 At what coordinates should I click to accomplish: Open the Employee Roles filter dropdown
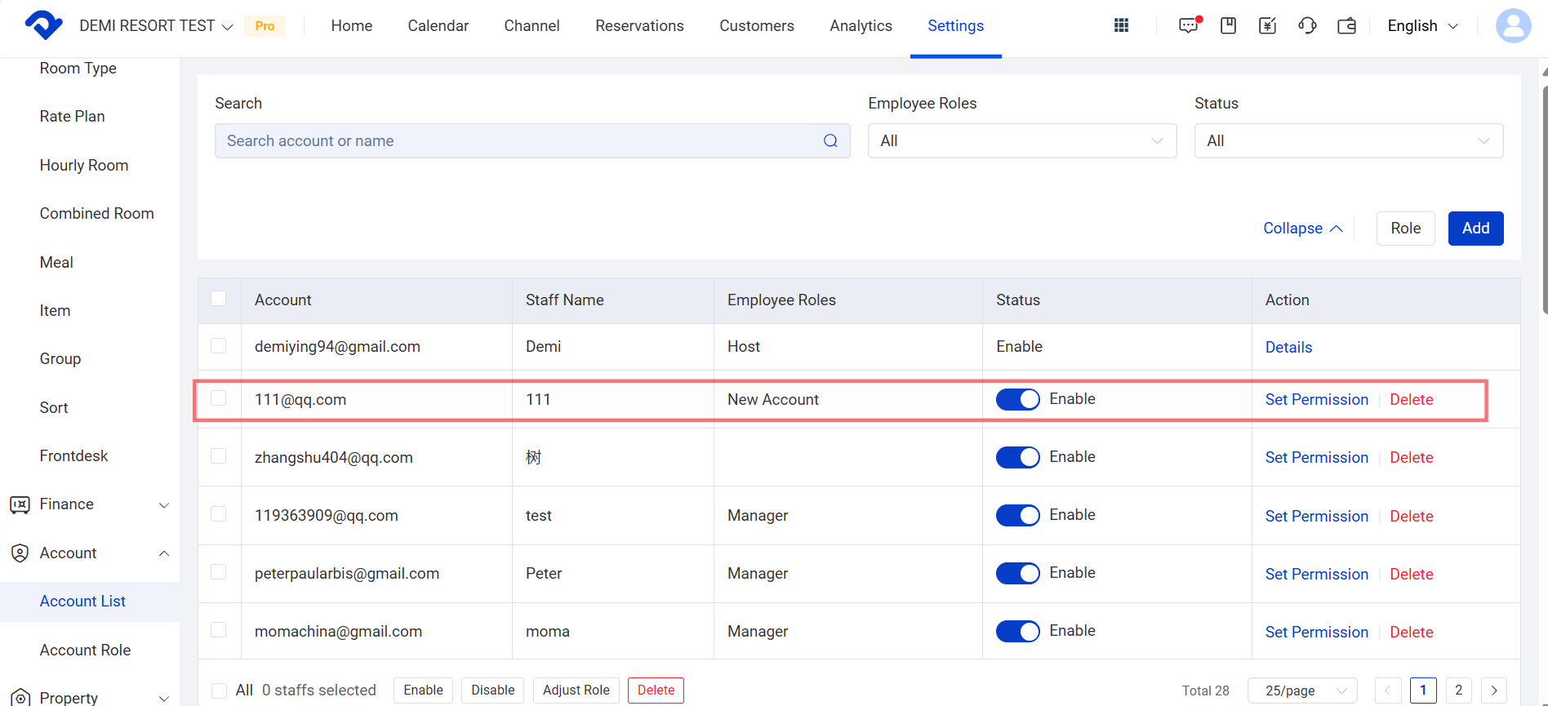[x=1021, y=141]
